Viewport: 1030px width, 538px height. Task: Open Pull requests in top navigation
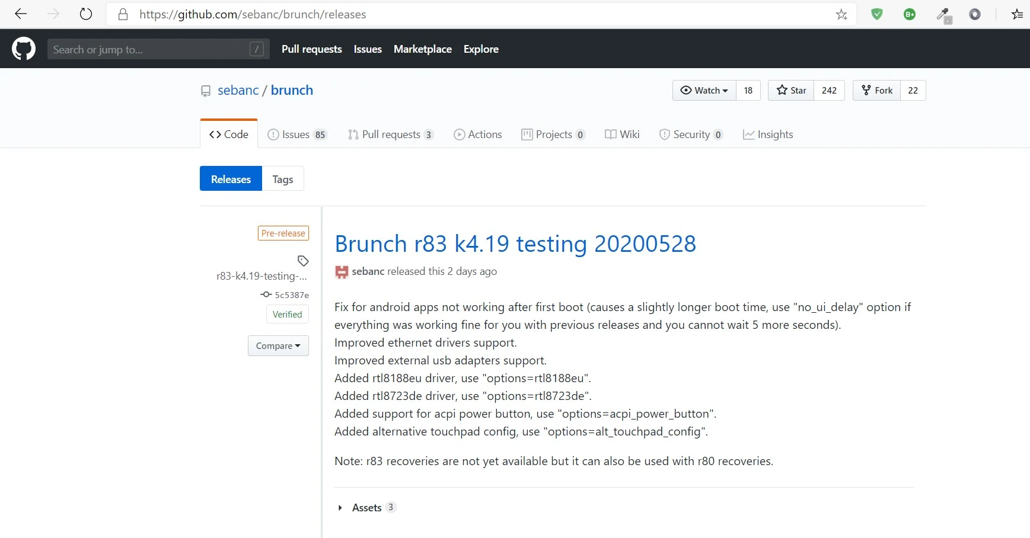point(312,49)
